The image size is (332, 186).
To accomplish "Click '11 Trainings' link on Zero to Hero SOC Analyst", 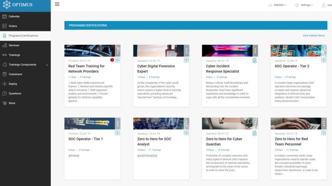I will 154,150.
